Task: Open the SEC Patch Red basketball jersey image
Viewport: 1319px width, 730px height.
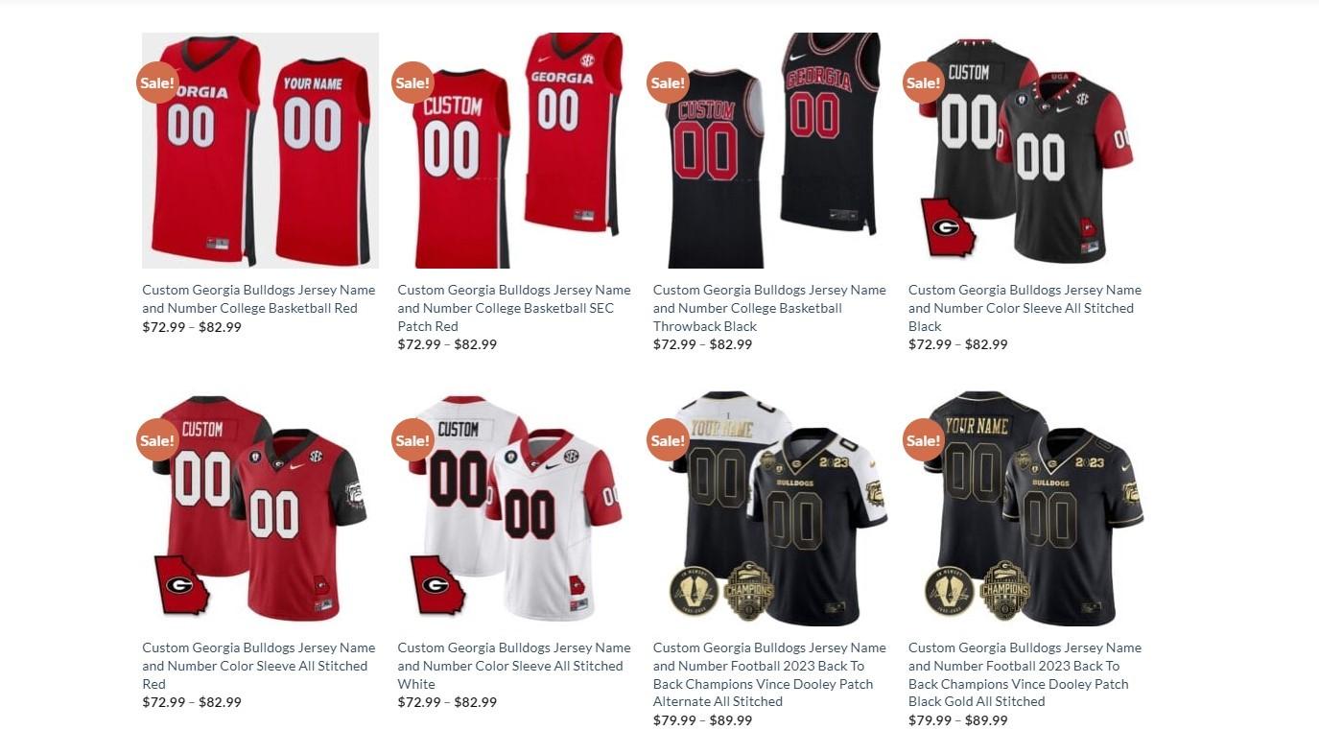Action: pyautogui.click(x=516, y=151)
